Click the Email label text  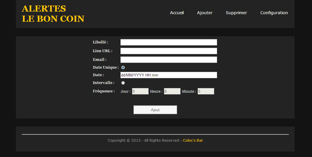point(100,60)
